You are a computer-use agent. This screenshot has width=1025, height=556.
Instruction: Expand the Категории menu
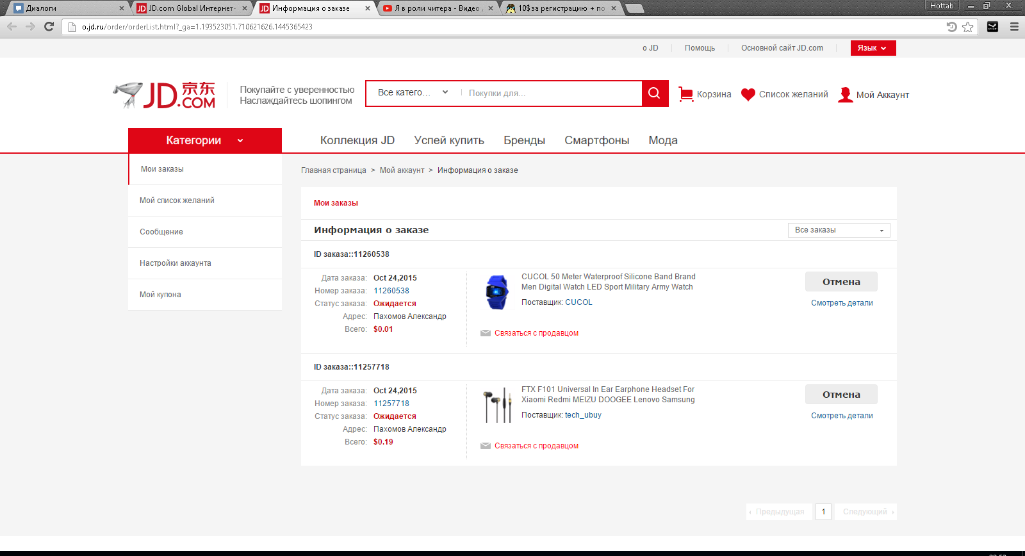point(205,140)
